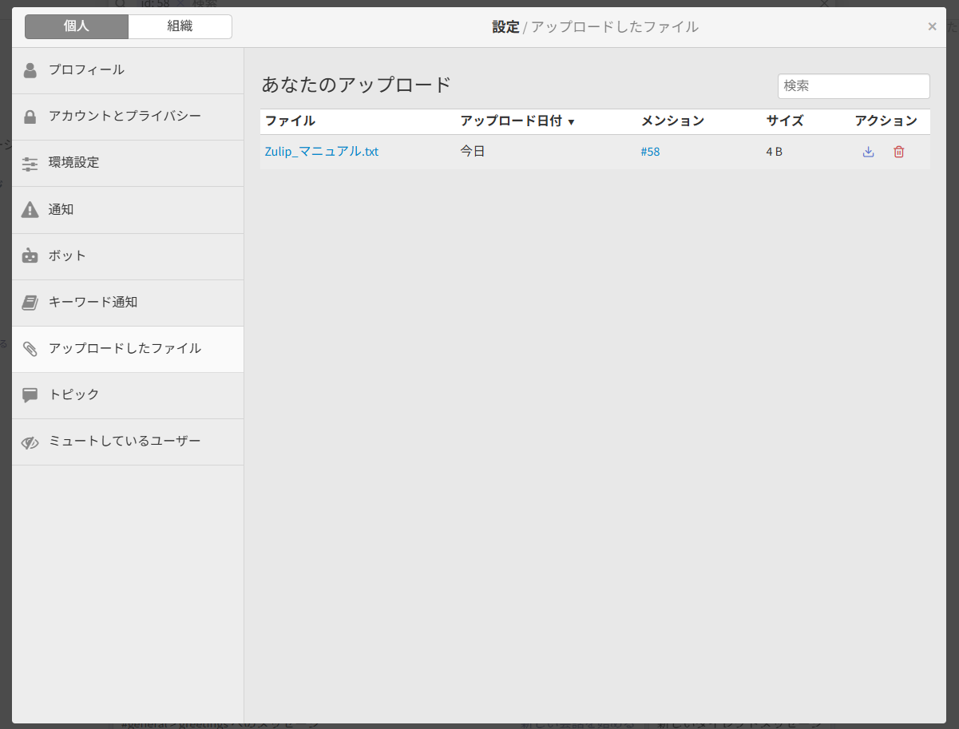Toggle sort order on アップロード日付 column

point(514,121)
